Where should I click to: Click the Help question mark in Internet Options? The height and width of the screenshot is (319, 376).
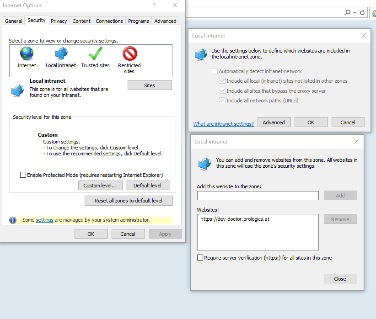(154, 5)
